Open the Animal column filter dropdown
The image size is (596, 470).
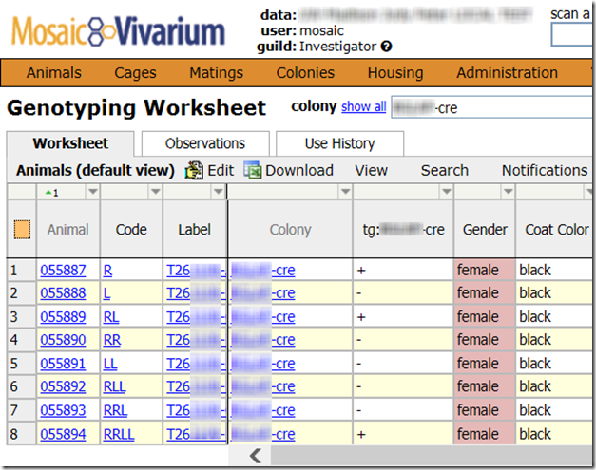coord(93,192)
